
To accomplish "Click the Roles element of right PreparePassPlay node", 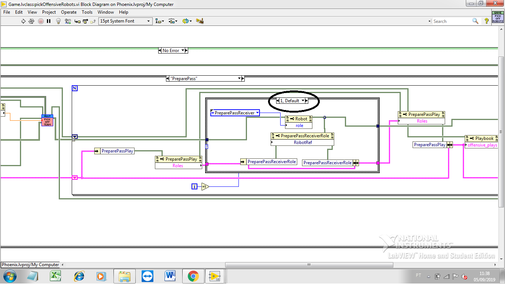I will pos(421,121).
